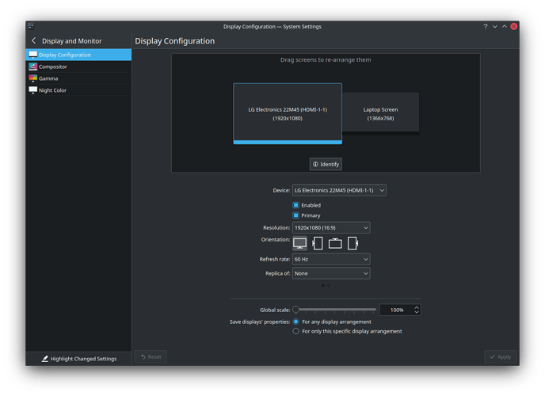Select the rotate 90° clockwise orientation icon
This screenshot has width=545, height=396.
(353, 243)
